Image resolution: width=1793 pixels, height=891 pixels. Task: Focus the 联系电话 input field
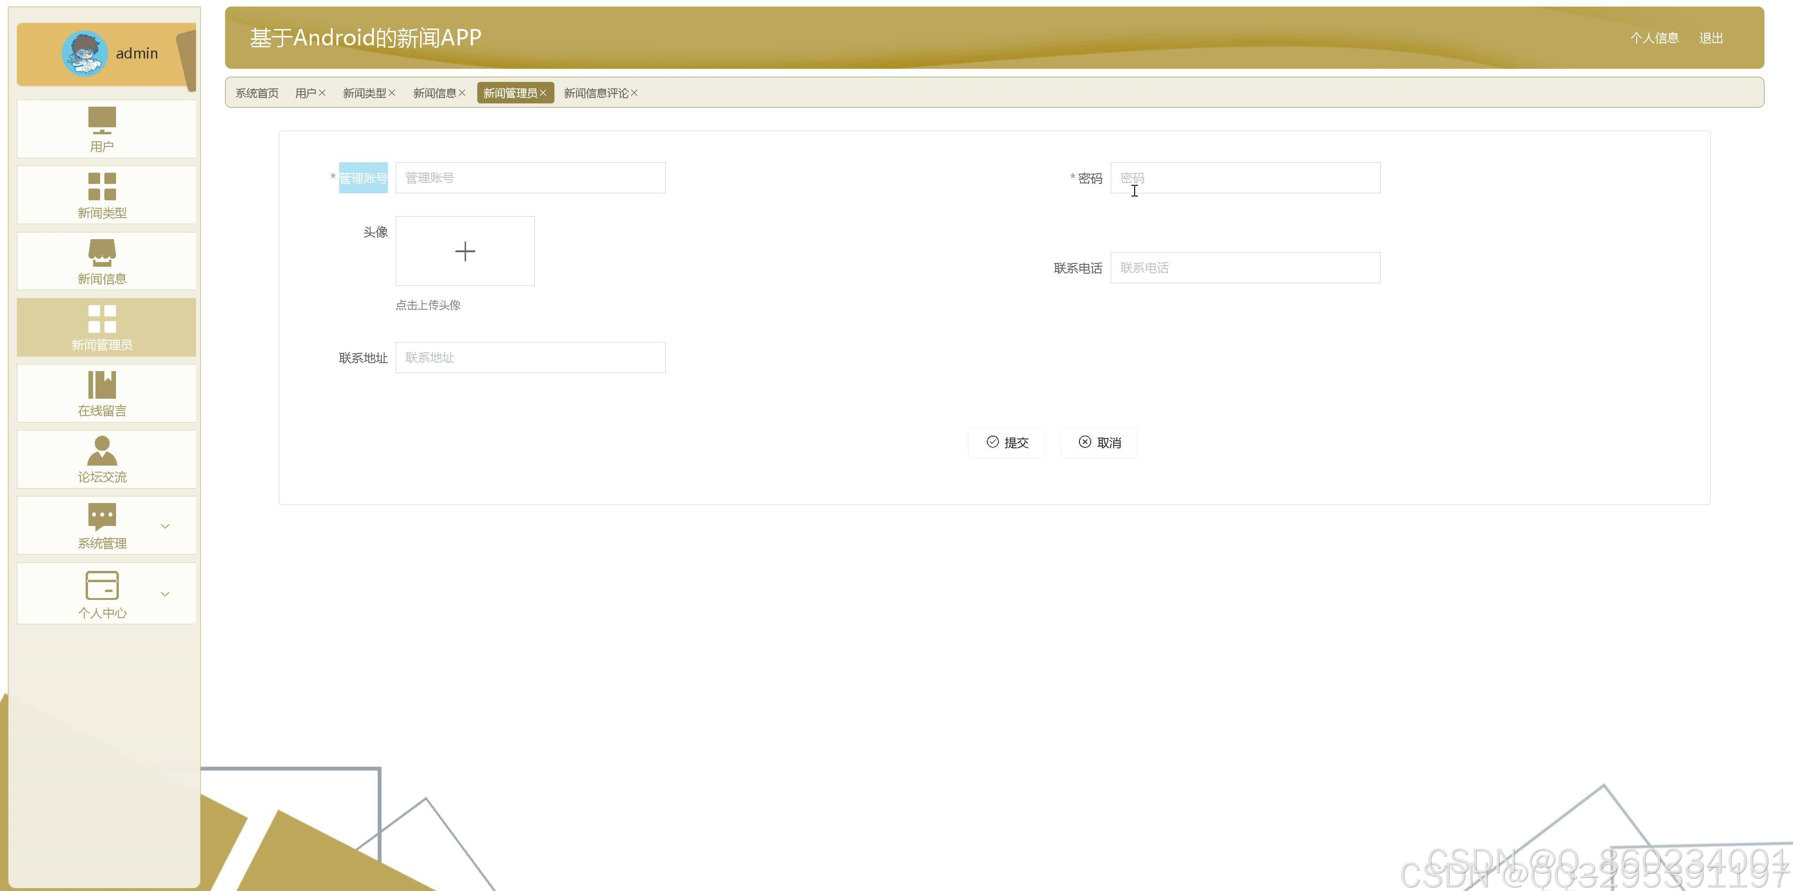click(x=1245, y=268)
